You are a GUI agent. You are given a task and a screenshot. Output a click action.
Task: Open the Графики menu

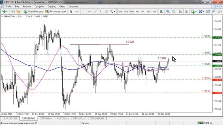coord(39,7)
